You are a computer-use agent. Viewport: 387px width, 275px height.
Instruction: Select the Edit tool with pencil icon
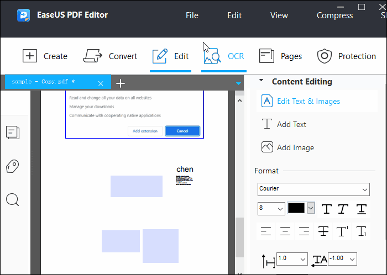[x=170, y=56]
